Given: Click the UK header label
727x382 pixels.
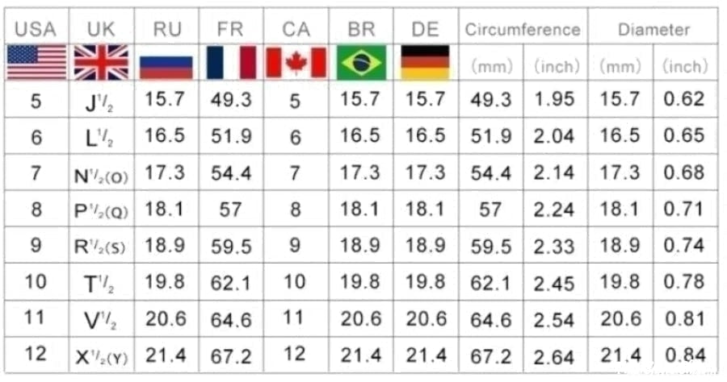Looking at the screenshot, I should point(101,30).
